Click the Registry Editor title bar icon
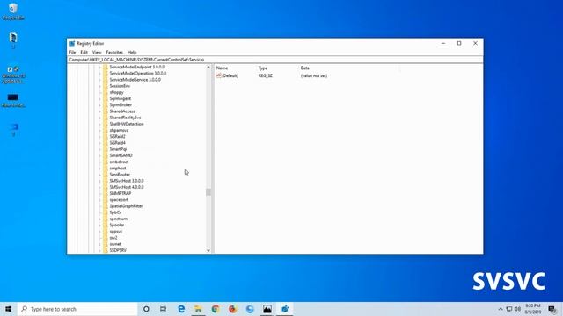Viewport: 563px width, 316px height. 72,43
